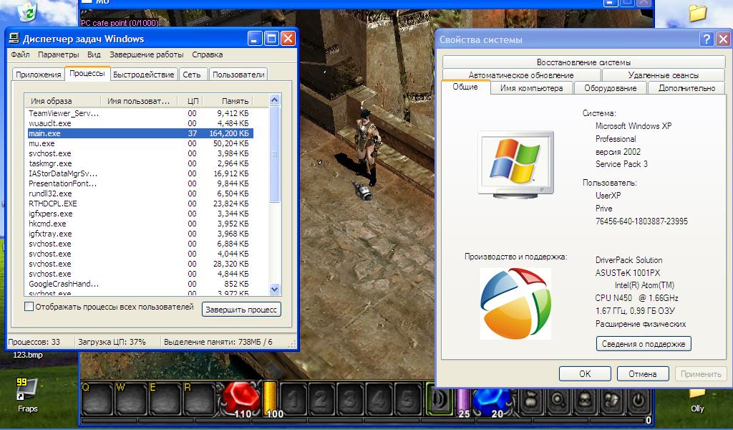Viewport: 733px width, 430px height.
Task: Click the Сведения о поддержке button
Action: [x=644, y=344]
